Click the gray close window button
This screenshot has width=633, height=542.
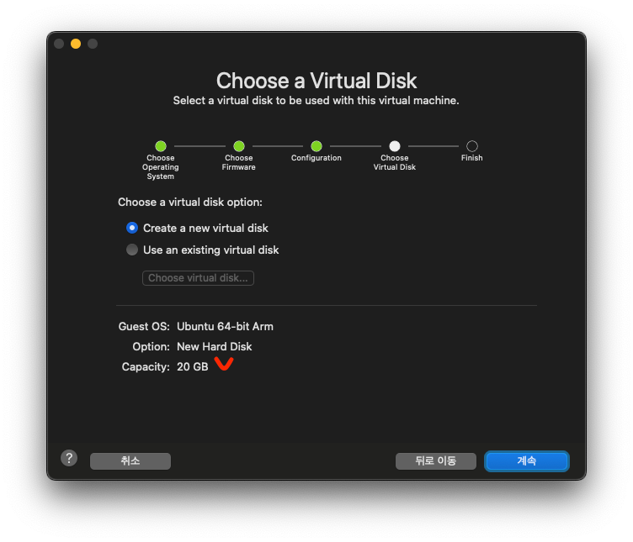(59, 44)
